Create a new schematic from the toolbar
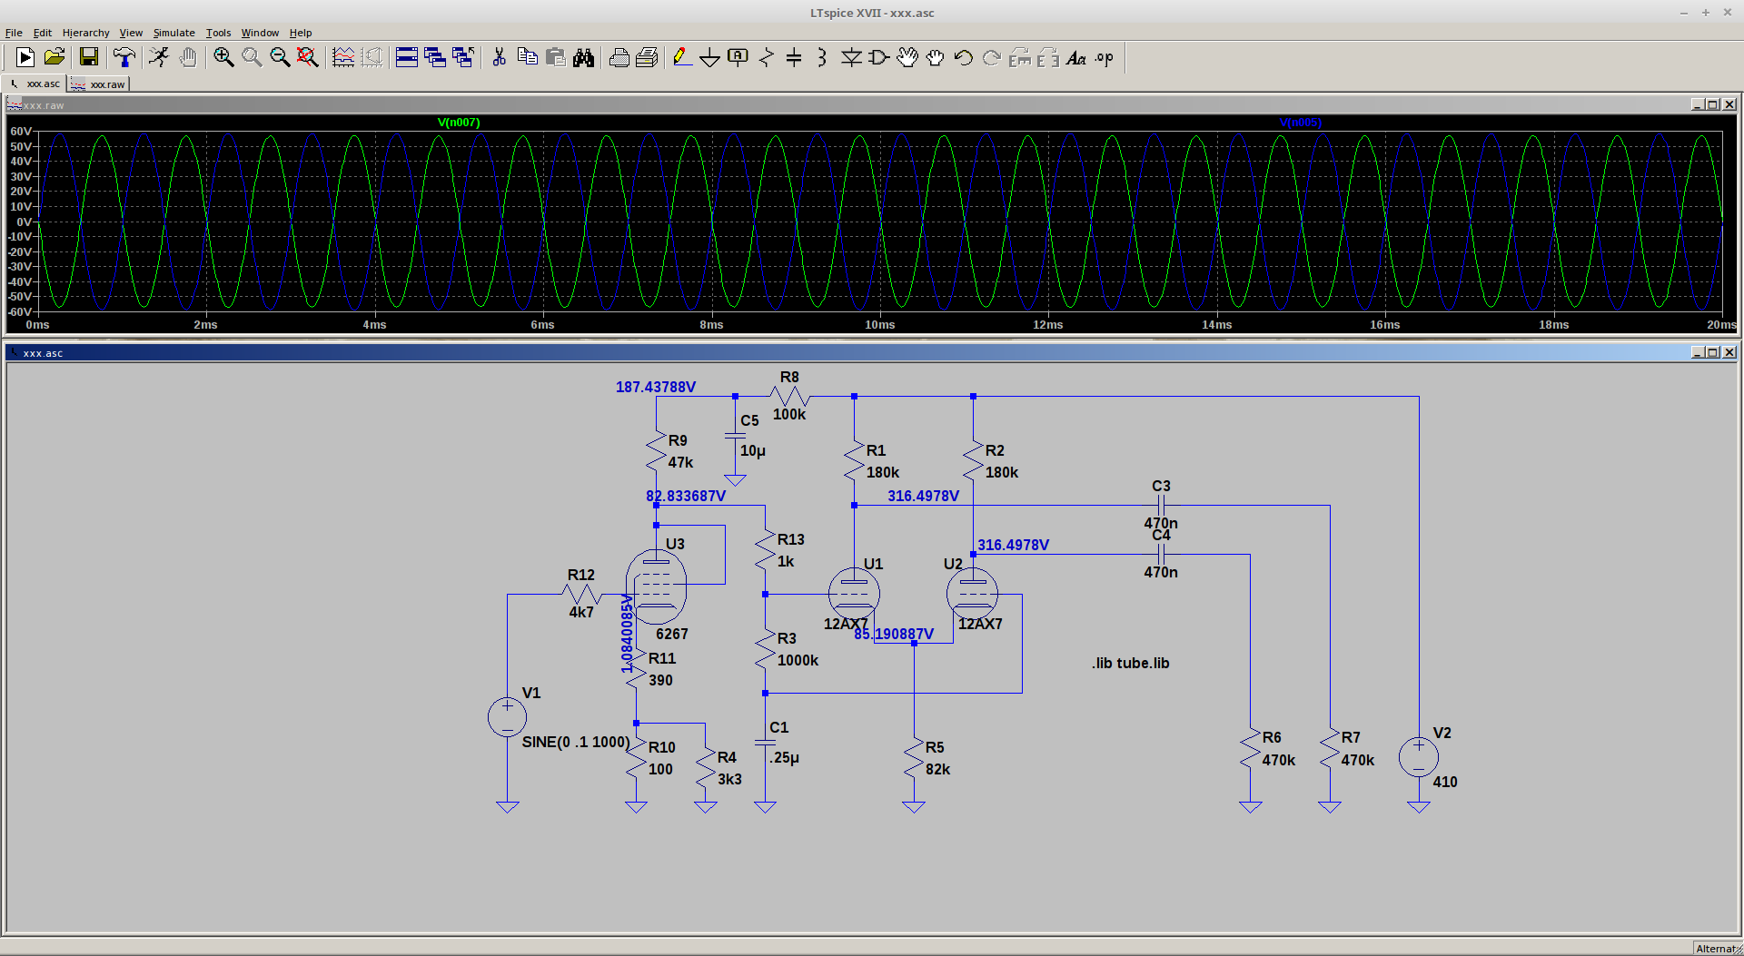This screenshot has width=1744, height=956. [x=25, y=57]
